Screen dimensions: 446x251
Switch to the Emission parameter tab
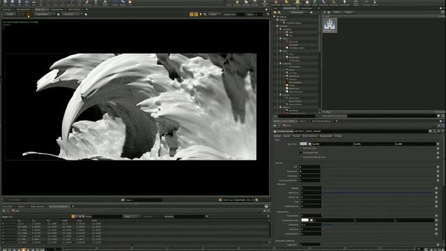point(296,136)
